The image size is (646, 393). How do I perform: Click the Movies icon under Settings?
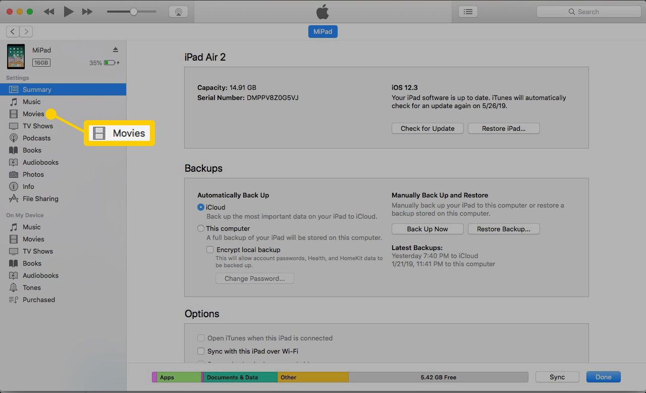(x=14, y=114)
